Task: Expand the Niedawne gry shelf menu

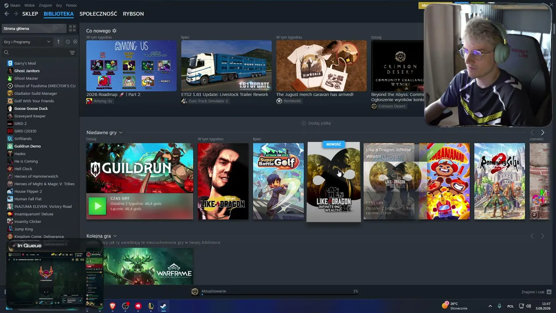Action: point(121,133)
